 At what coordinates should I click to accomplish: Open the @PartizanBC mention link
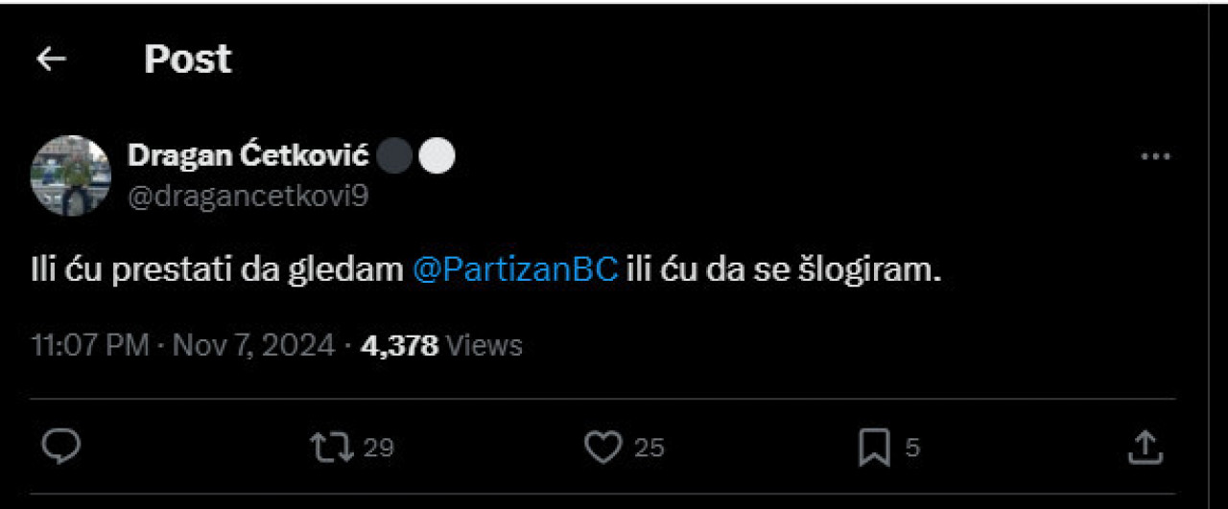515,269
